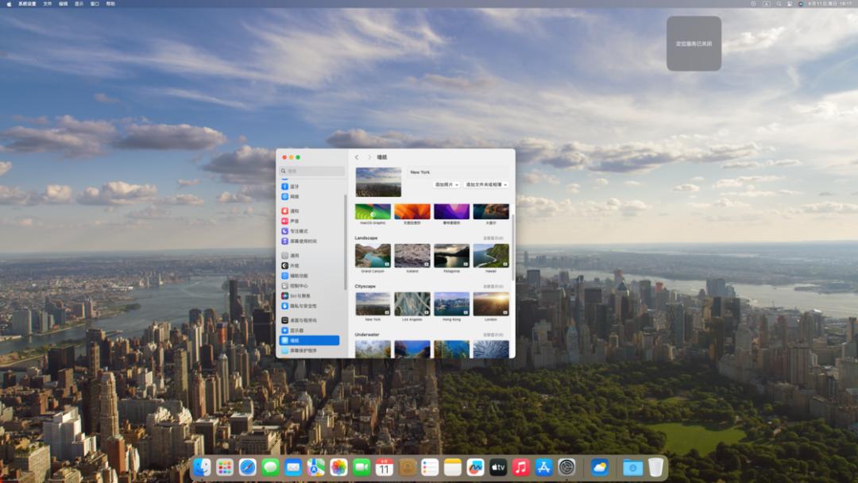The width and height of the screenshot is (858, 483).
Task: Launch Safari from the Dock
Action: (x=248, y=467)
